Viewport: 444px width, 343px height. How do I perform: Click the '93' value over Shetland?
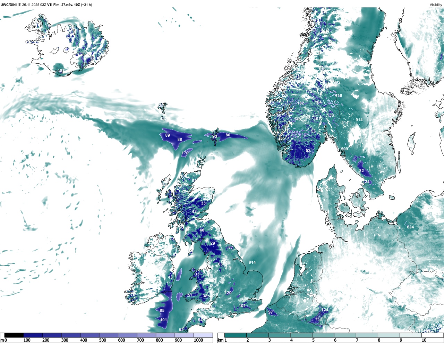pos(215,136)
